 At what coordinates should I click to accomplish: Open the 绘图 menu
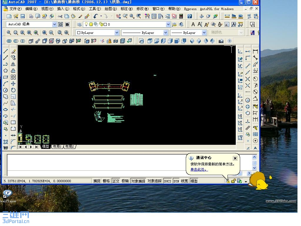coord(111,9)
